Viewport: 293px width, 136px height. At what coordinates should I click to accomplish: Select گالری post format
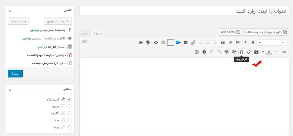coord(69,113)
